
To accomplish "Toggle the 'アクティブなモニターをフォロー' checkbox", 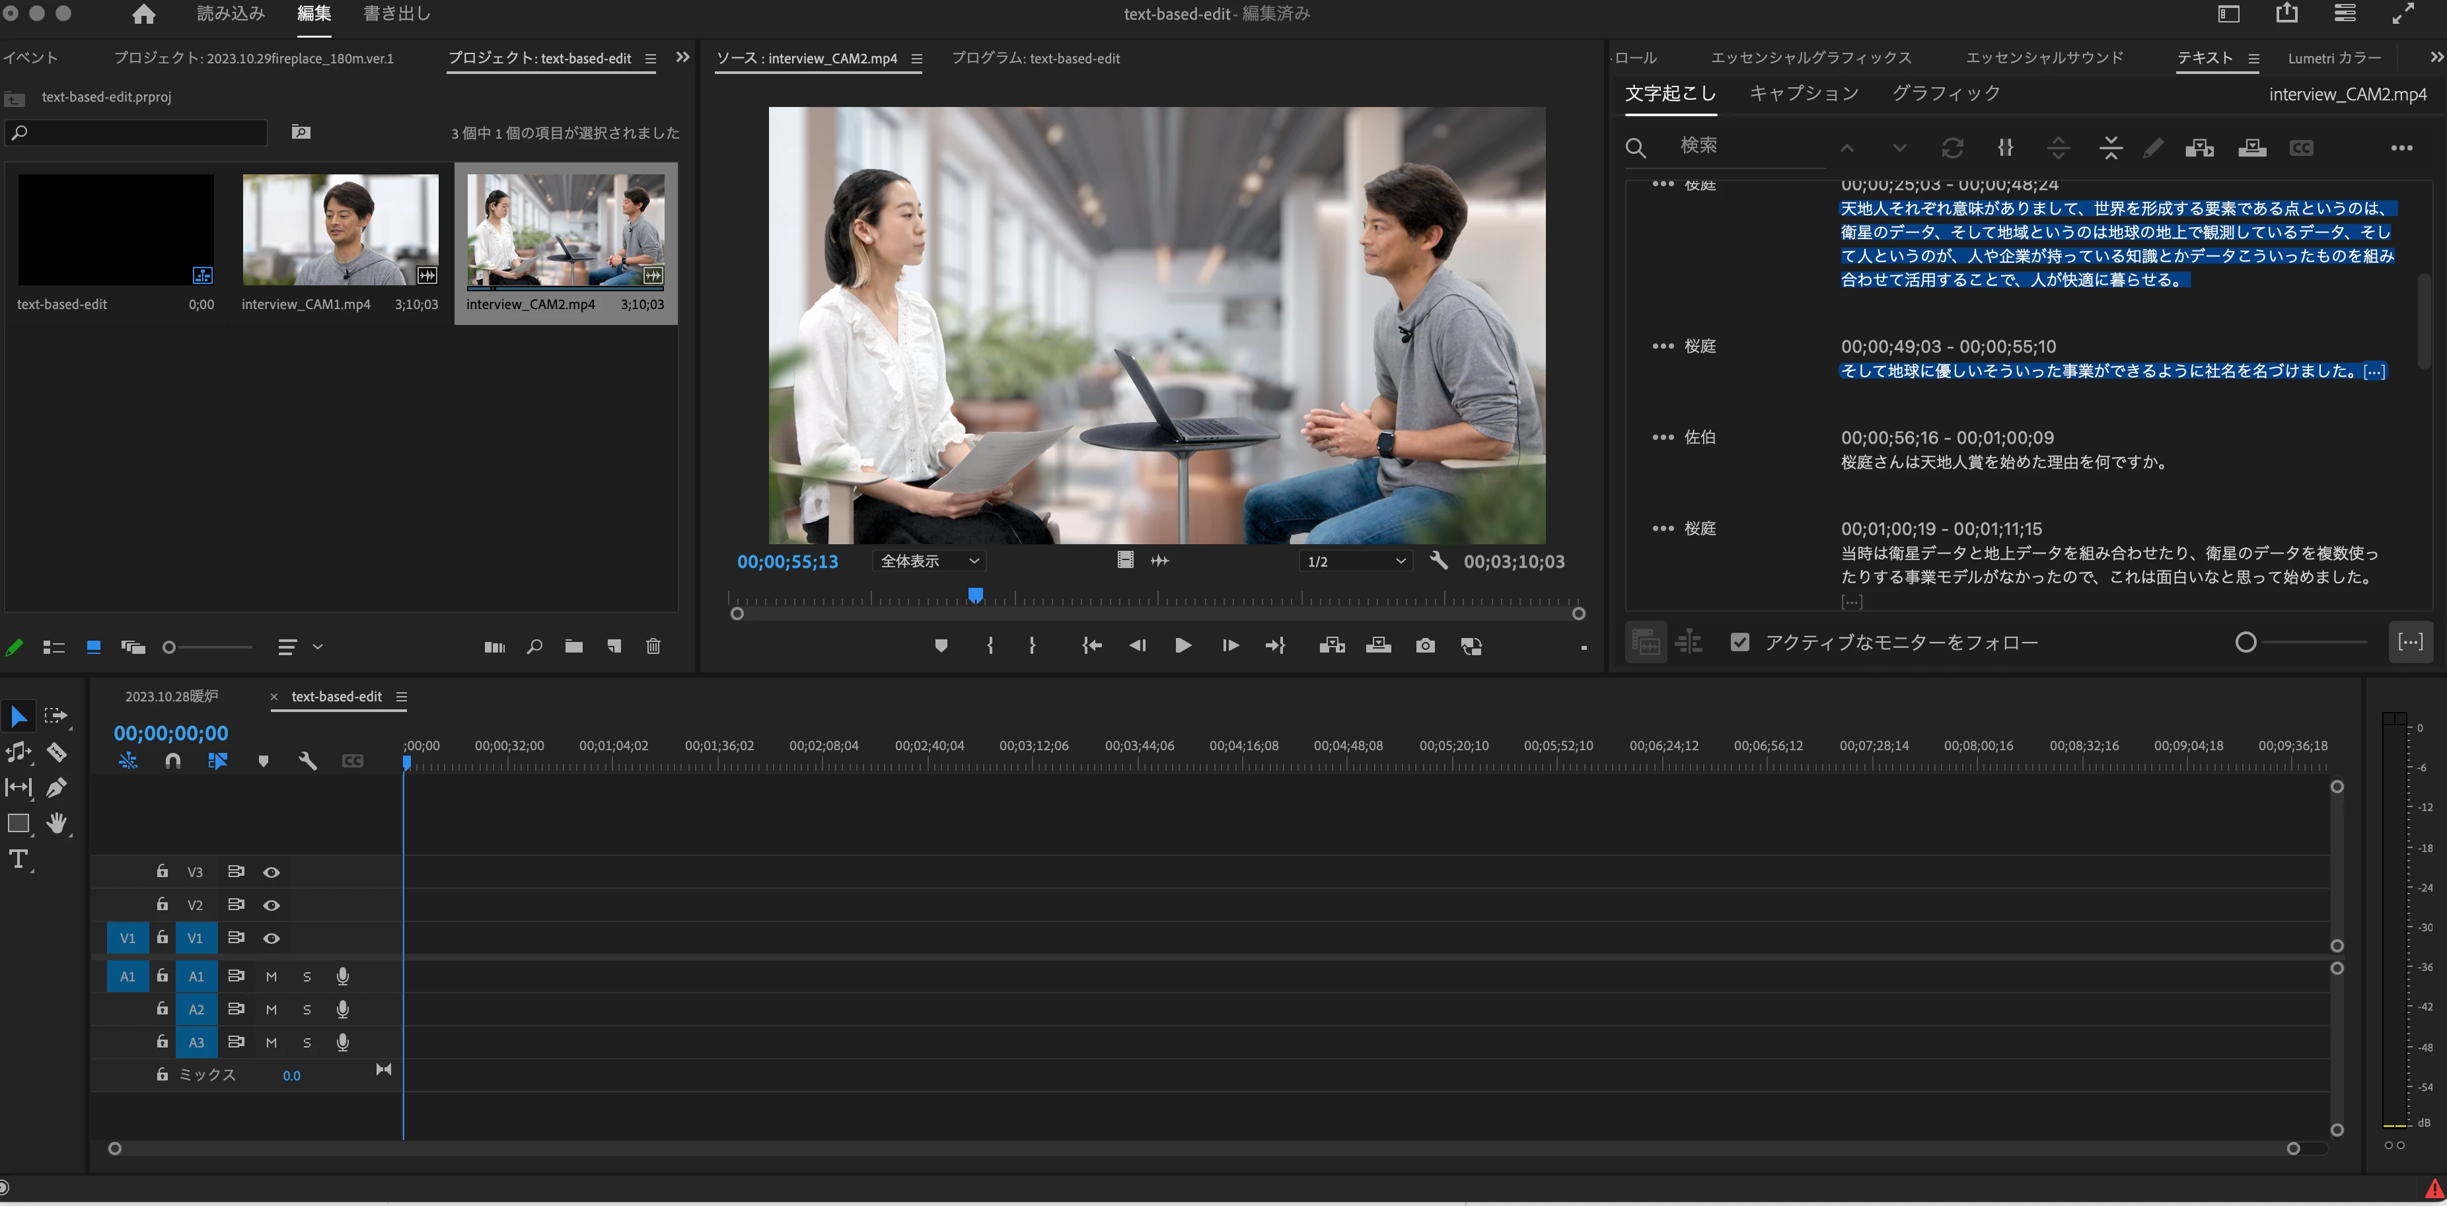I will pyautogui.click(x=1739, y=643).
